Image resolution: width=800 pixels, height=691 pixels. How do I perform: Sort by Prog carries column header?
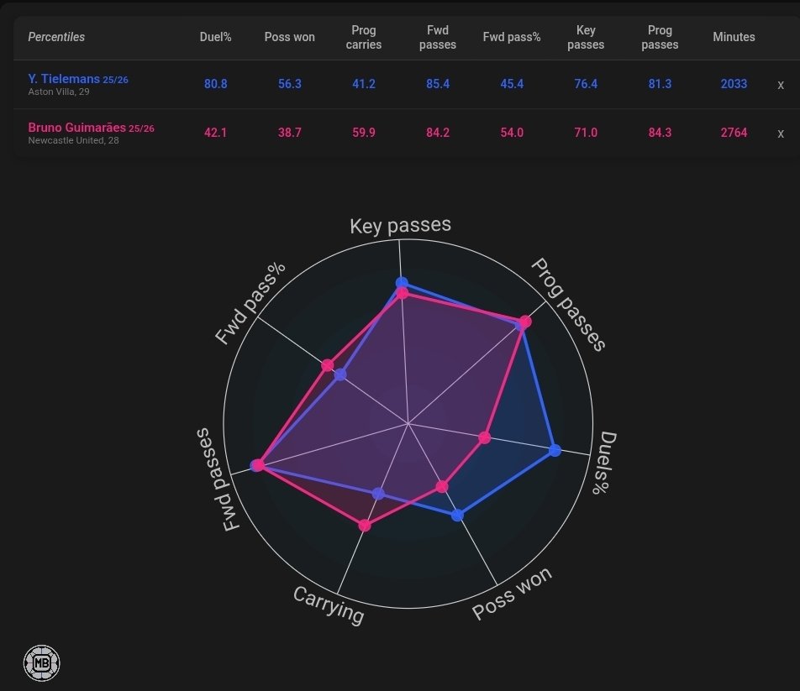[363, 37]
